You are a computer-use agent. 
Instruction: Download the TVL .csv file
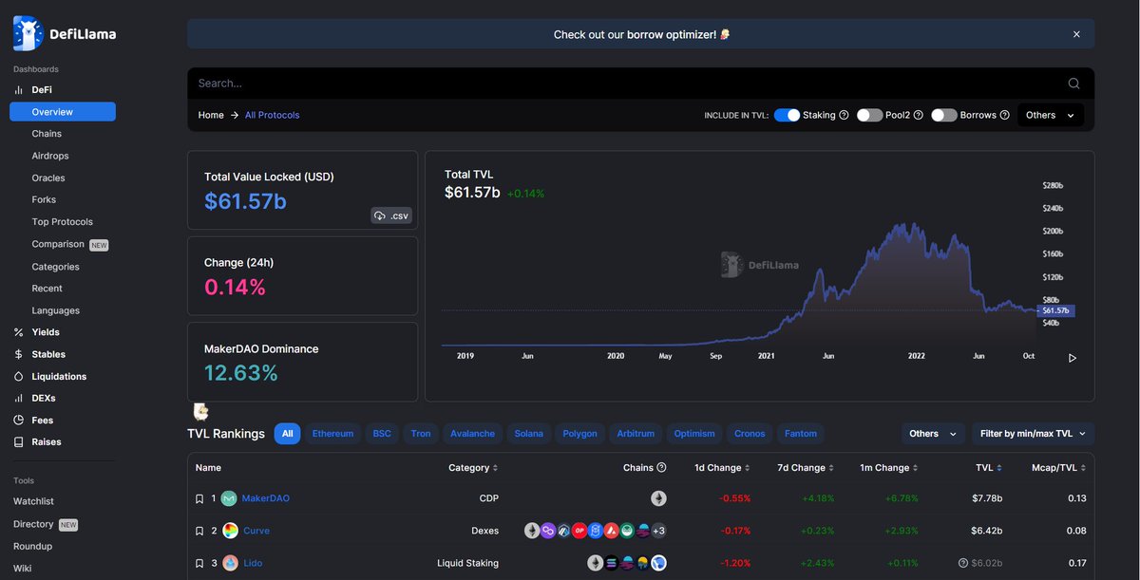tap(391, 215)
